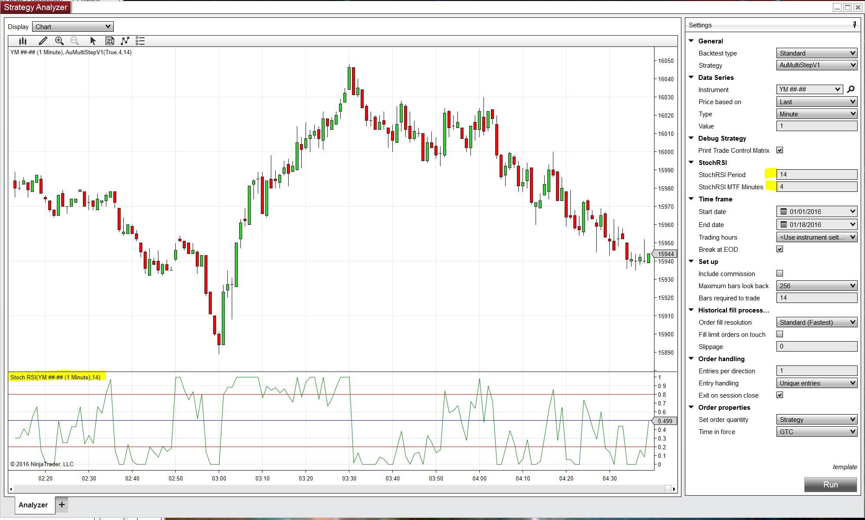Open the Display Chart dropdown
The height and width of the screenshot is (520, 865).
point(72,26)
